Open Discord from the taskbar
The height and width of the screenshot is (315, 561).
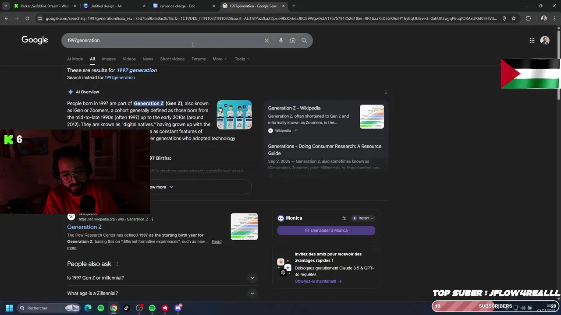[x=178, y=308]
